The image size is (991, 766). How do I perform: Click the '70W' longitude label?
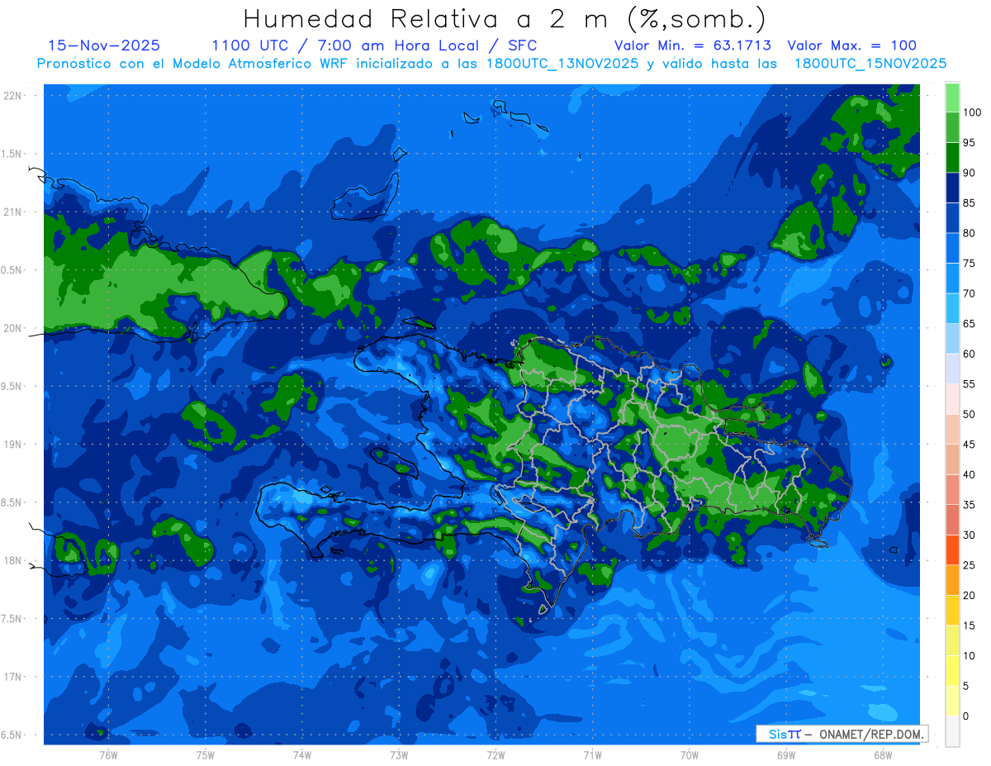[x=689, y=754]
